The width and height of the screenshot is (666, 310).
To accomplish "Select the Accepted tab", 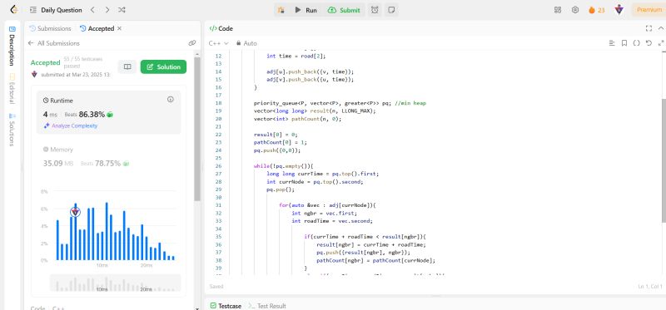I will tap(97, 28).
